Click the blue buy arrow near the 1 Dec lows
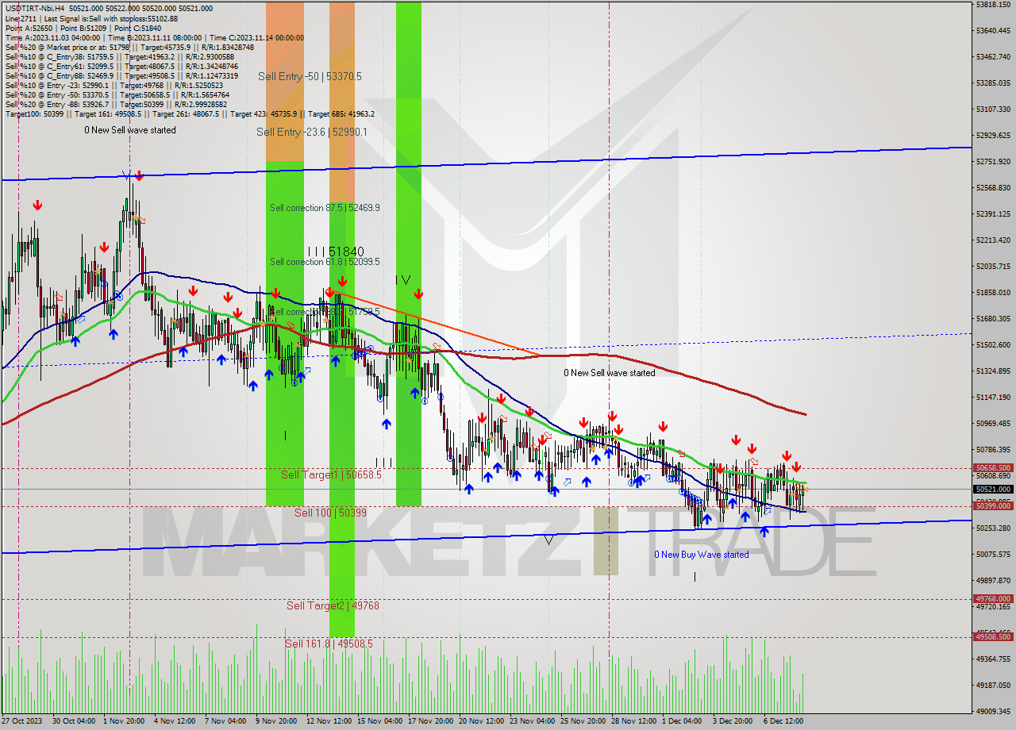Image resolution: width=1016 pixels, height=730 pixels. point(708,517)
